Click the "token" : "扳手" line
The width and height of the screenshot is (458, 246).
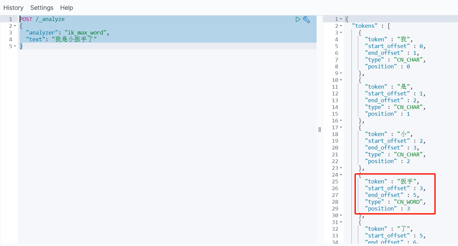coord(392,182)
